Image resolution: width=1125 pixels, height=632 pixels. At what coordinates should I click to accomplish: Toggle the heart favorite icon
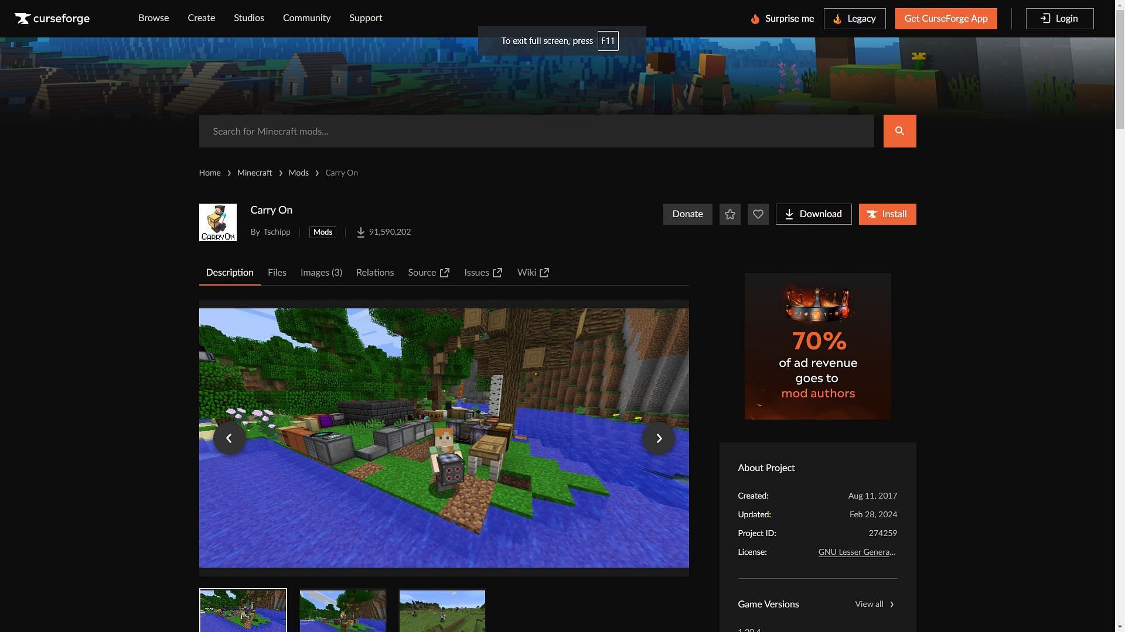(x=758, y=214)
